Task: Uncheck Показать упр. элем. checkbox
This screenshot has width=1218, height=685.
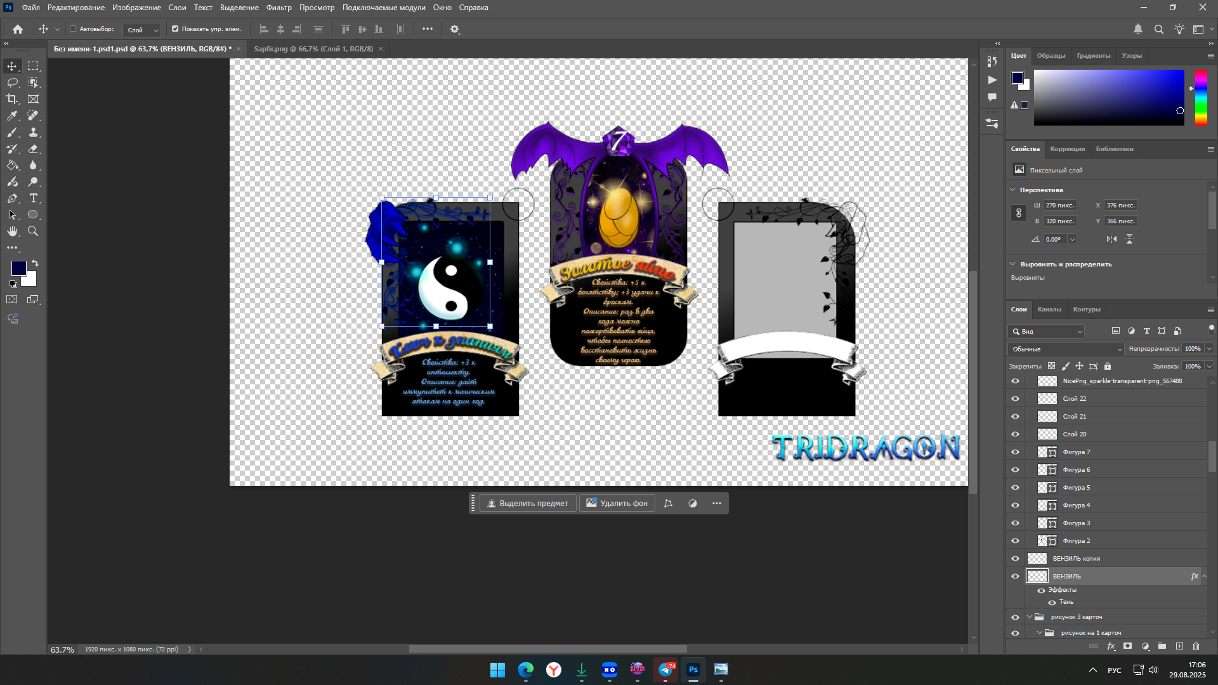Action: coord(175,29)
